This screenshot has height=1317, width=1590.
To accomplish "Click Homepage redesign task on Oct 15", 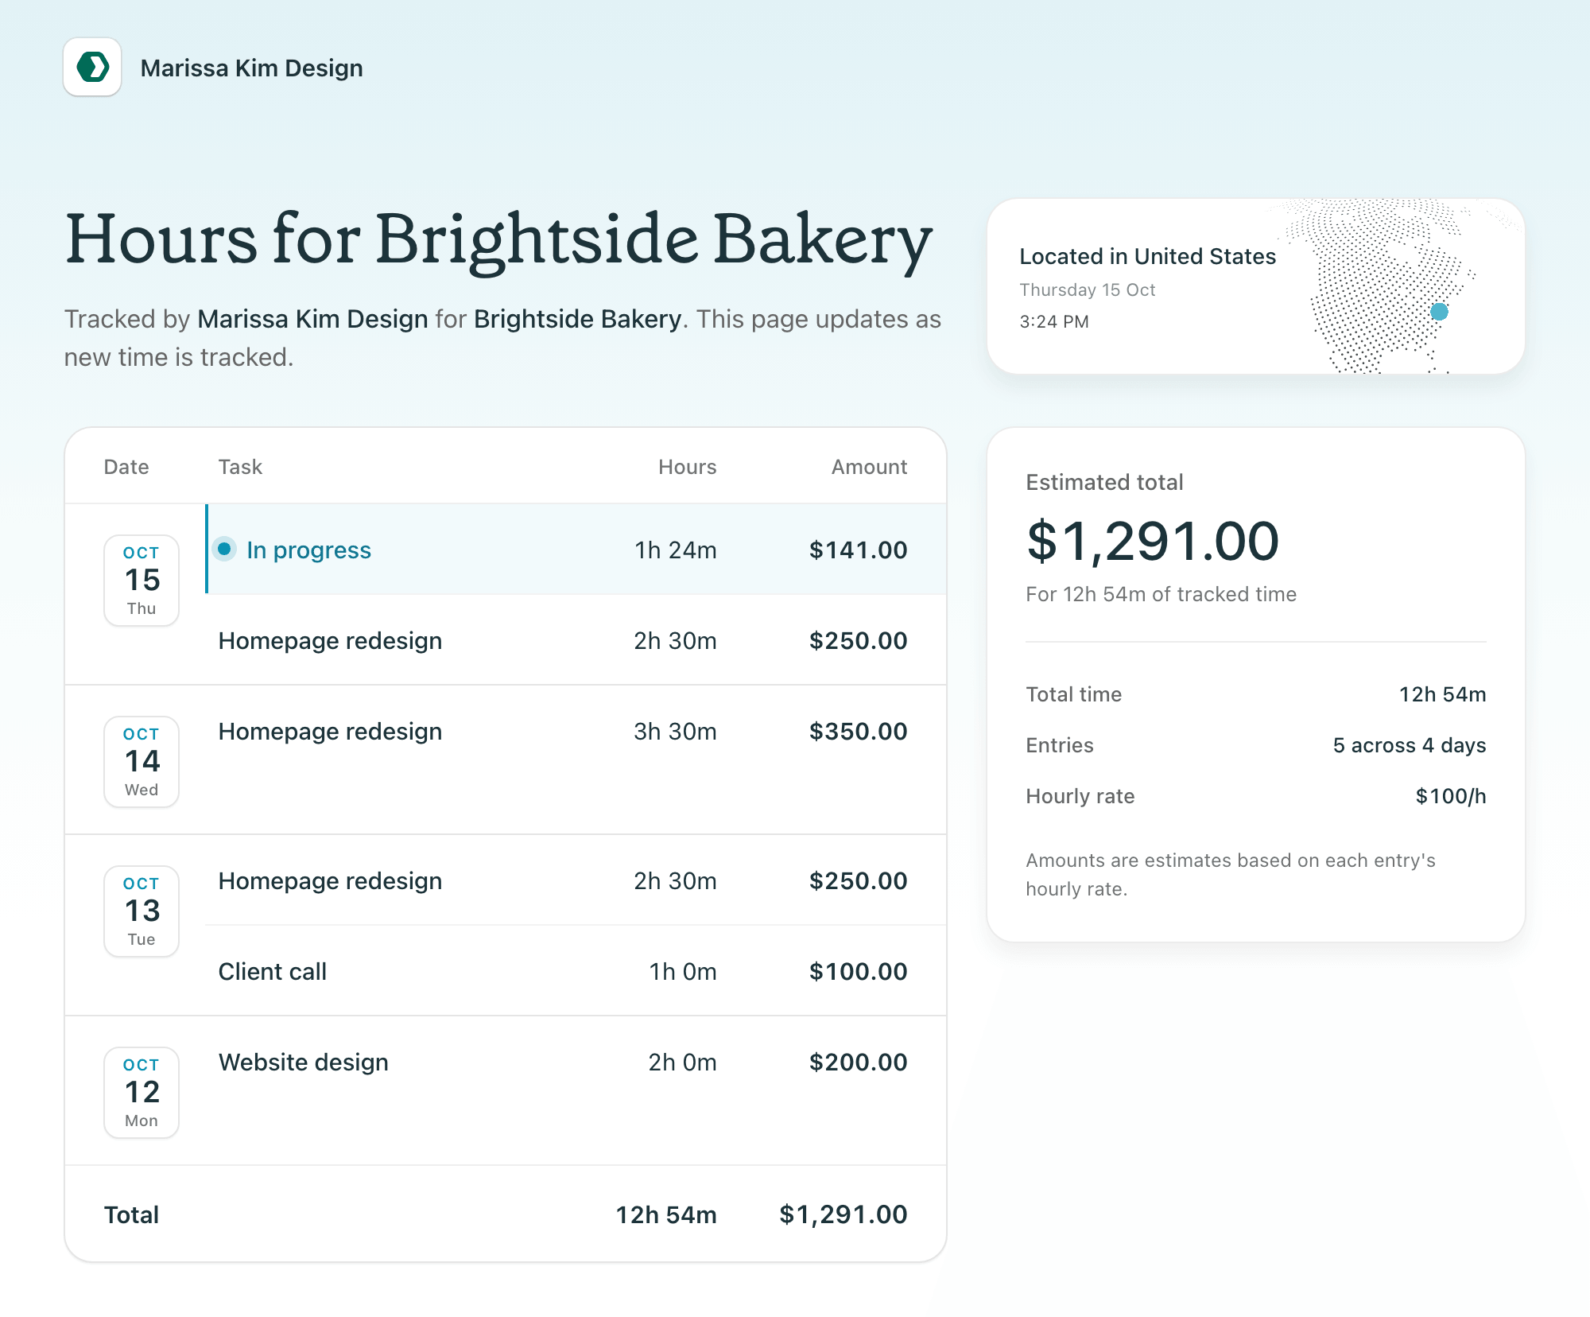I will click(x=330, y=641).
